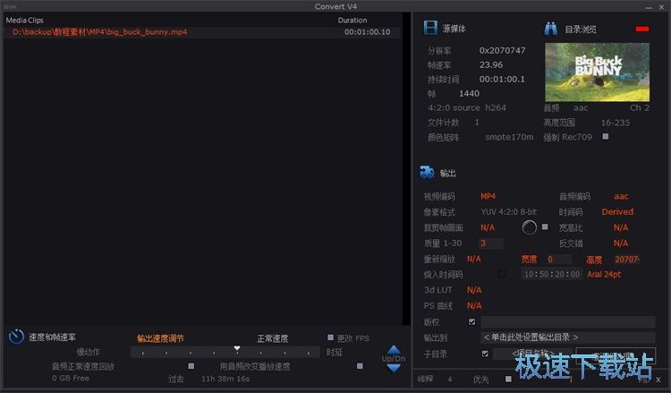This screenshot has width=671, height=393.
Task: Click the 输出 truck icon
Action: click(427, 172)
